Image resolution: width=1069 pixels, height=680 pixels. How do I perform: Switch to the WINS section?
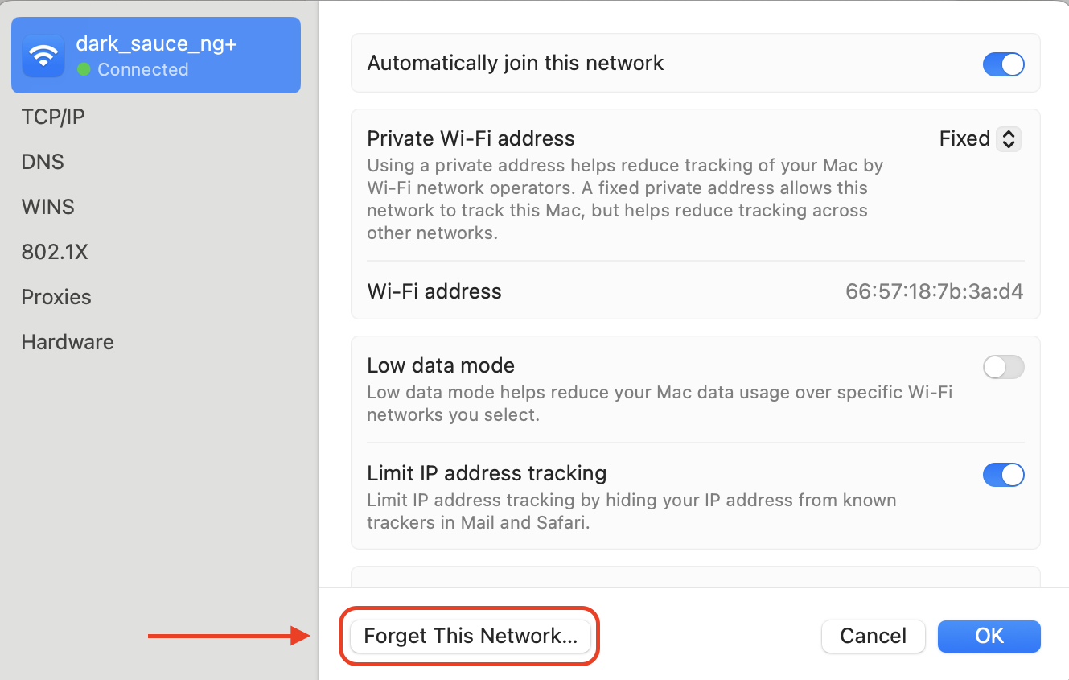[x=47, y=206]
